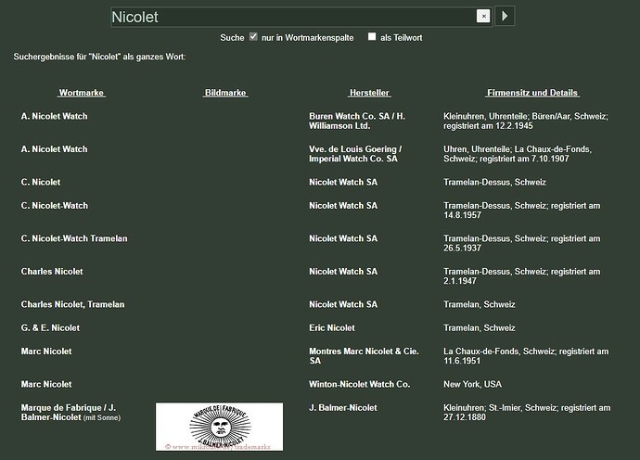Start the search with the arrow button
The image size is (640, 460).
pyautogui.click(x=505, y=17)
